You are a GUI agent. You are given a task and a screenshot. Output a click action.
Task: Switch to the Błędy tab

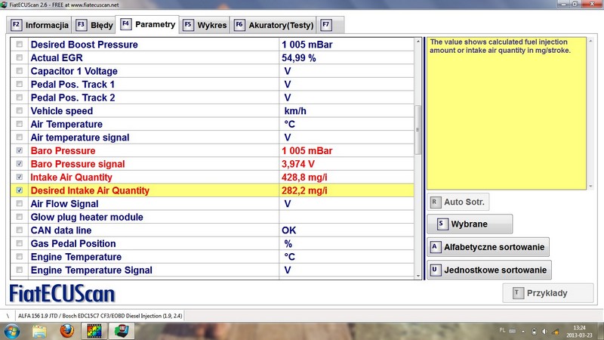94,25
